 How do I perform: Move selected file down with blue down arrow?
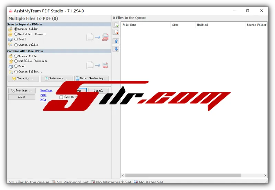(116, 49)
